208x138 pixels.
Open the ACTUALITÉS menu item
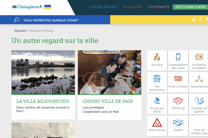(132, 7)
